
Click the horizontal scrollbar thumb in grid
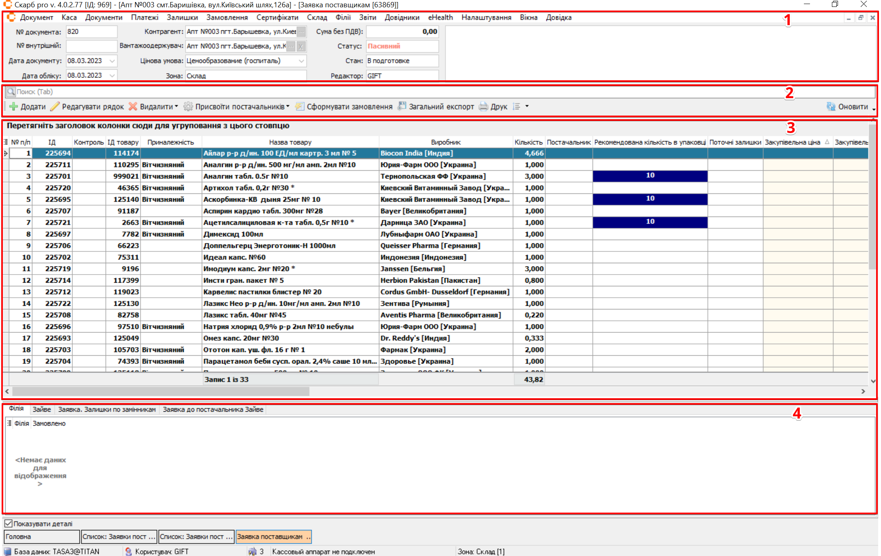(x=161, y=391)
